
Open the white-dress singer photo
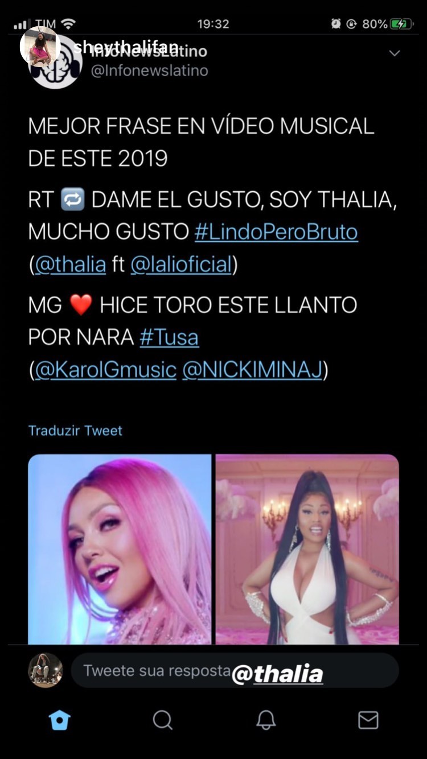pos(307,549)
